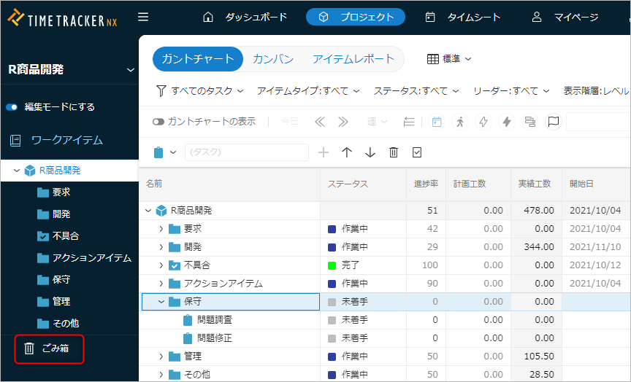Screen dimensions: 631x382
Task: Select アイテムレポート view button
Action: [x=353, y=59]
